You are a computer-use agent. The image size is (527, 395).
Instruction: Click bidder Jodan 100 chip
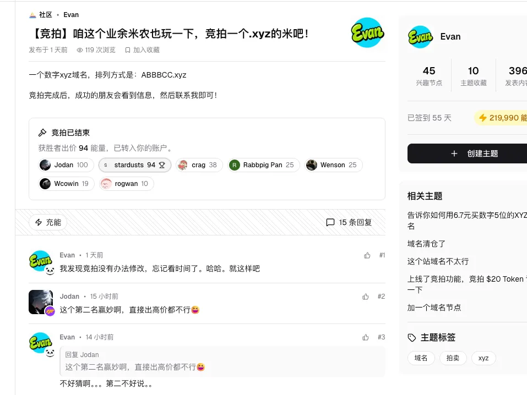pos(64,165)
